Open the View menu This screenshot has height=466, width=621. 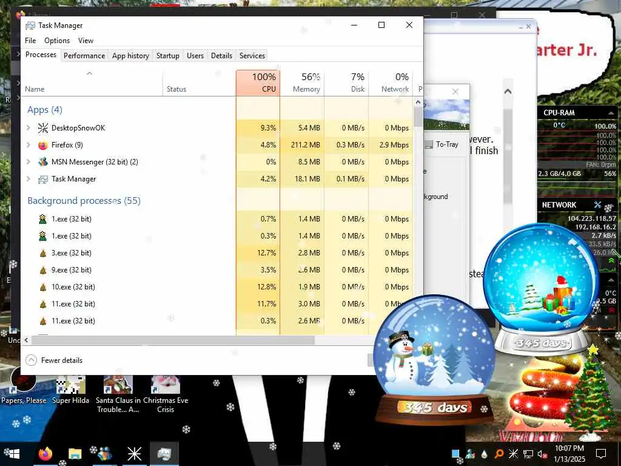[86, 41]
